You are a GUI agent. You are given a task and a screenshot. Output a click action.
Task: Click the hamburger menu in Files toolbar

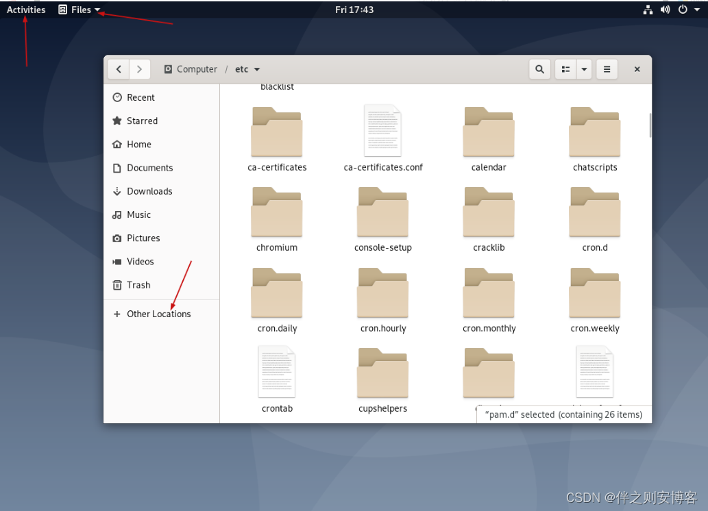[607, 69]
